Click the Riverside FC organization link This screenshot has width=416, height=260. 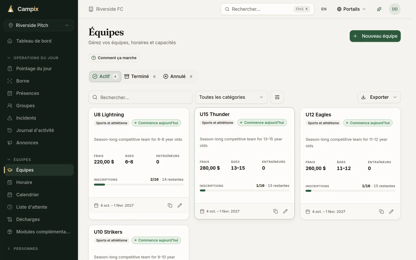pos(106,9)
